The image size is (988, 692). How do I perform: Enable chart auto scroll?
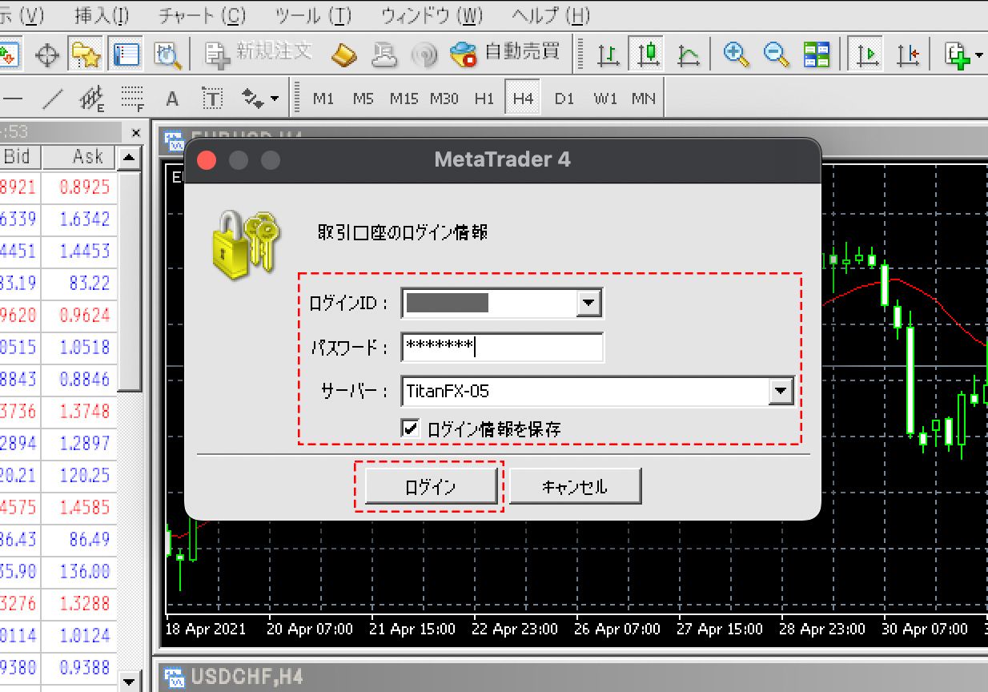pyautogui.click(x=865, y=54)
